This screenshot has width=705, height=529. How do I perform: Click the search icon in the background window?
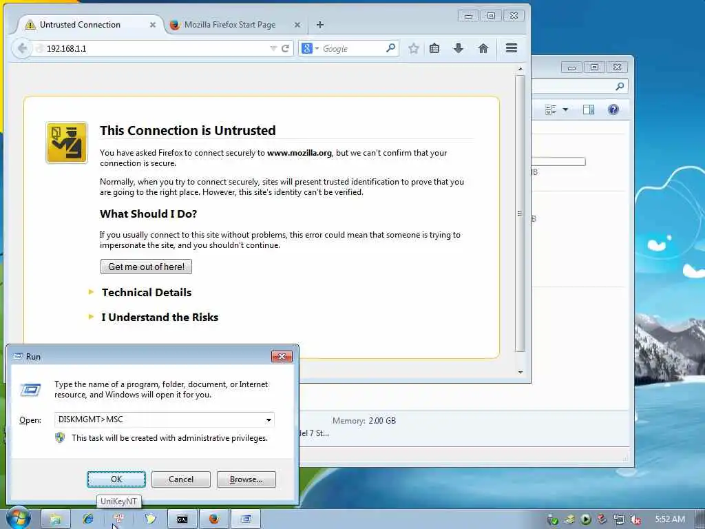coord(620,86)
